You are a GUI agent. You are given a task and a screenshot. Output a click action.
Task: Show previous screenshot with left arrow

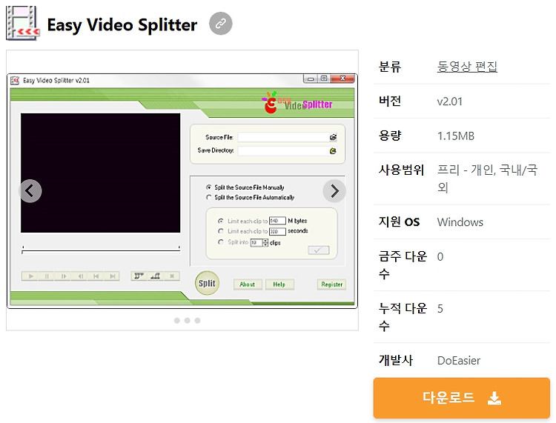click(x=30, y=191)
